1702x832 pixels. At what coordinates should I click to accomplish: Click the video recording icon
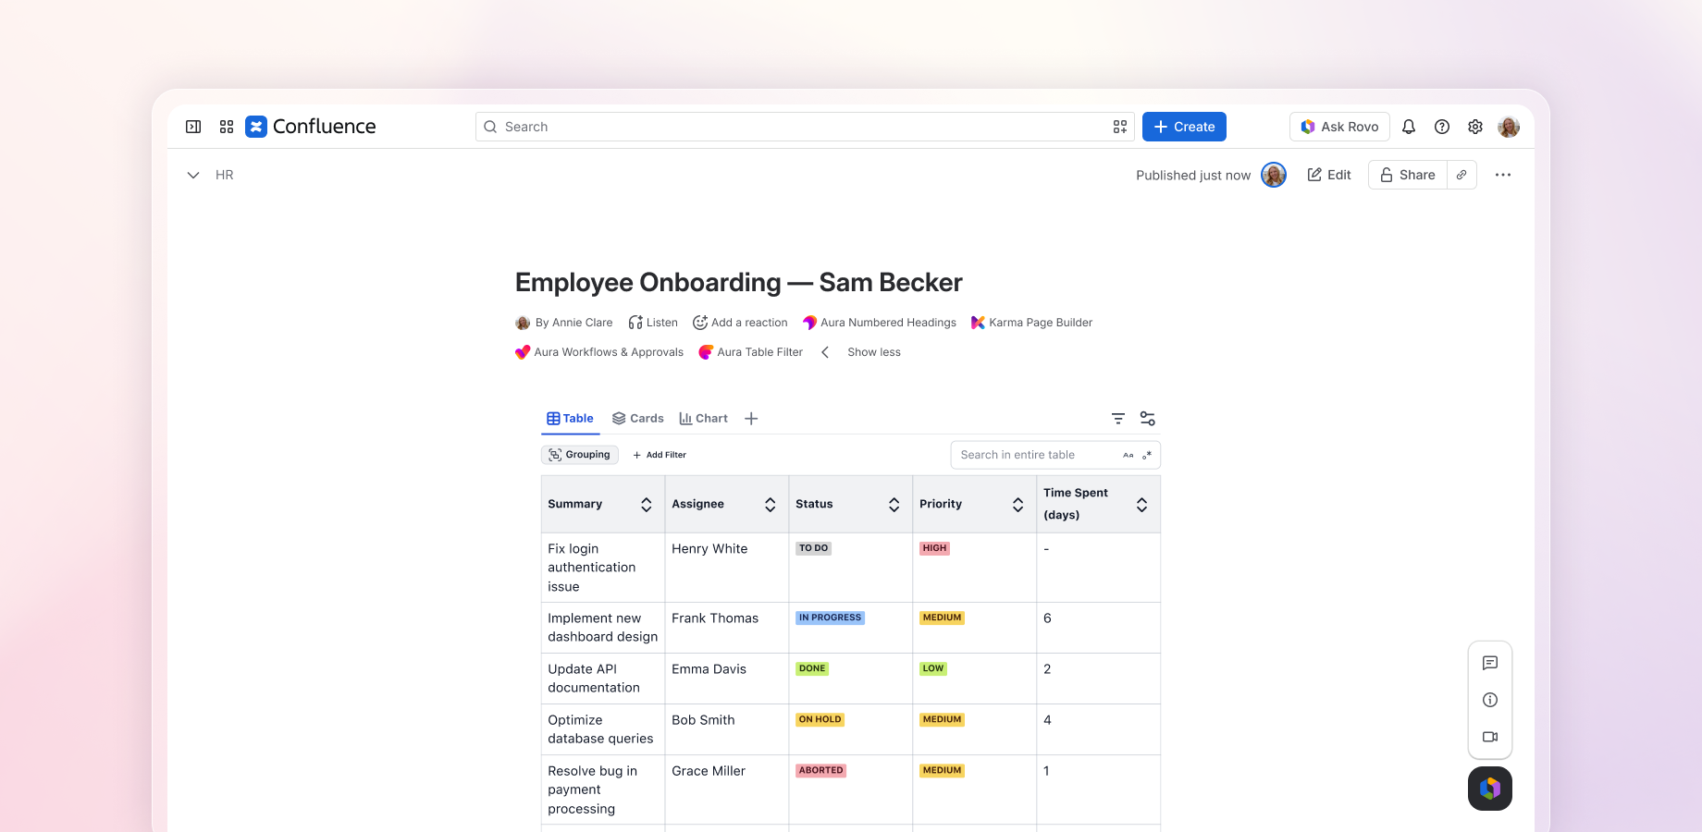click(1490, 737)
